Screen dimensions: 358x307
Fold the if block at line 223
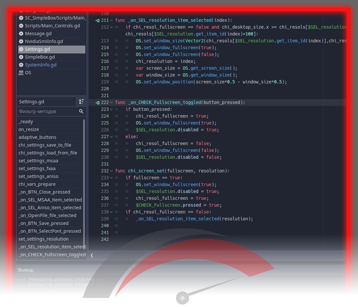click(111, 109)
